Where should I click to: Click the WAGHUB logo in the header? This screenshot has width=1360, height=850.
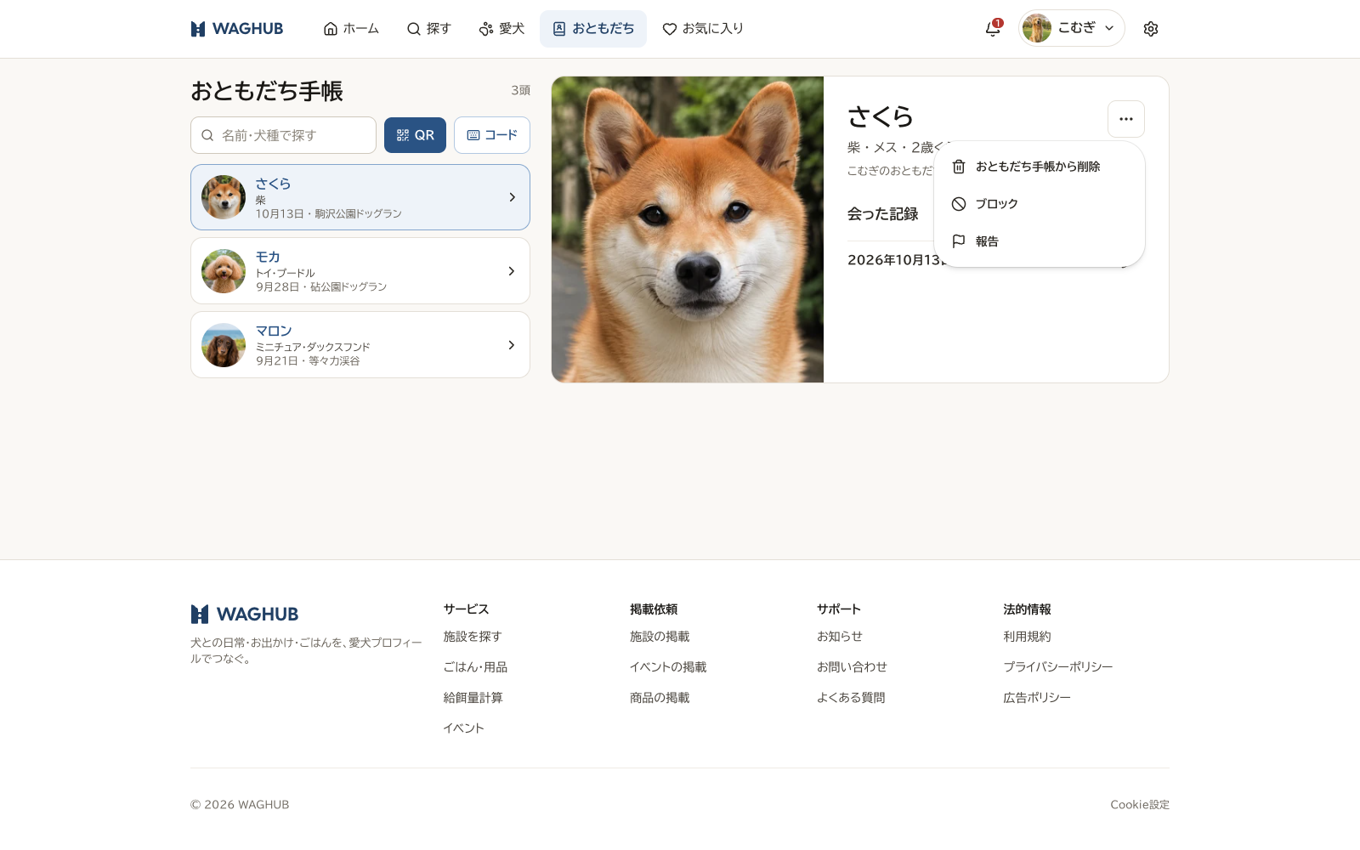(x=237, y=29)
